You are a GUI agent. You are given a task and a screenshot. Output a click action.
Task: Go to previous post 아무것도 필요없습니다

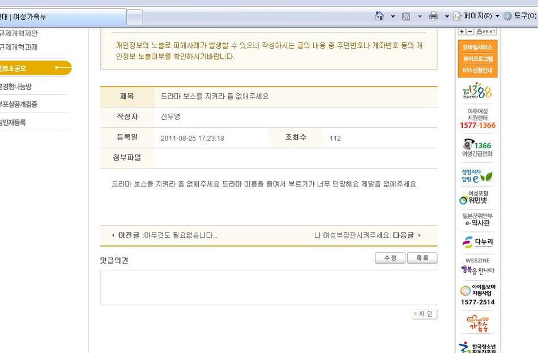165,235
